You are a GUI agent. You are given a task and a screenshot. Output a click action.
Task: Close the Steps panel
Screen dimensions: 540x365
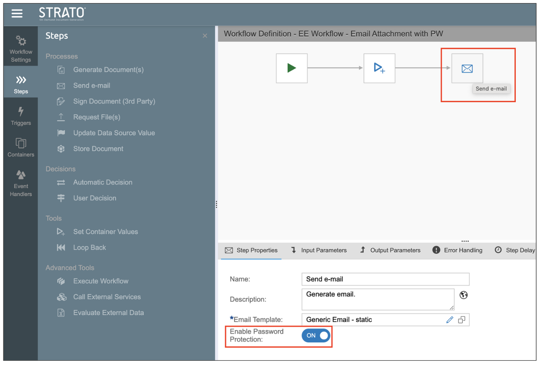pyautogui.click(x=205, y=36)
